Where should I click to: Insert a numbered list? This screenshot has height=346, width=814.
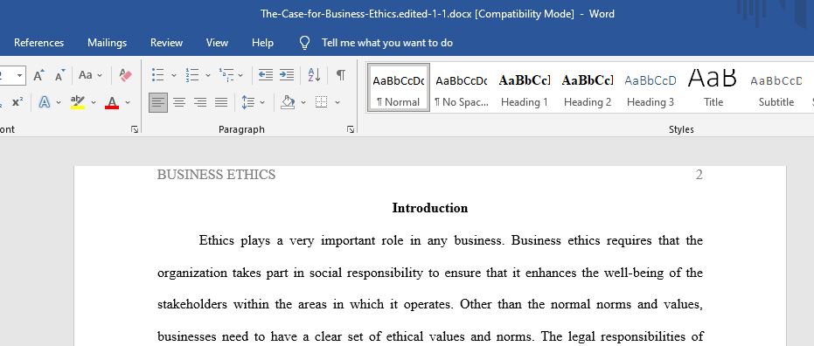click(x=192, y=75)
